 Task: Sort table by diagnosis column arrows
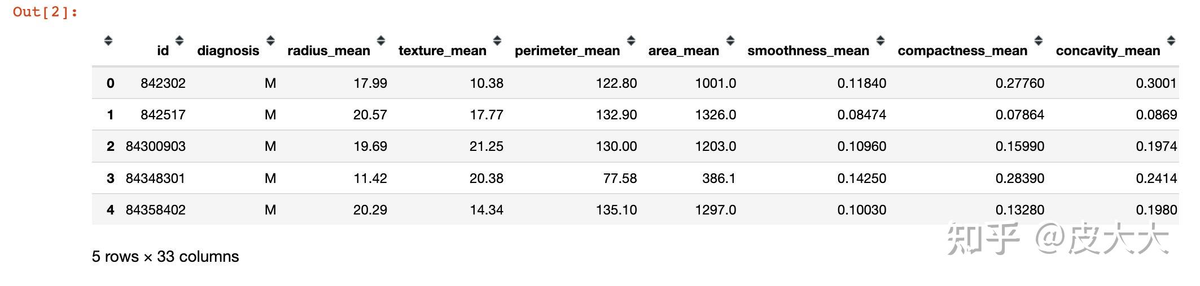270,41
